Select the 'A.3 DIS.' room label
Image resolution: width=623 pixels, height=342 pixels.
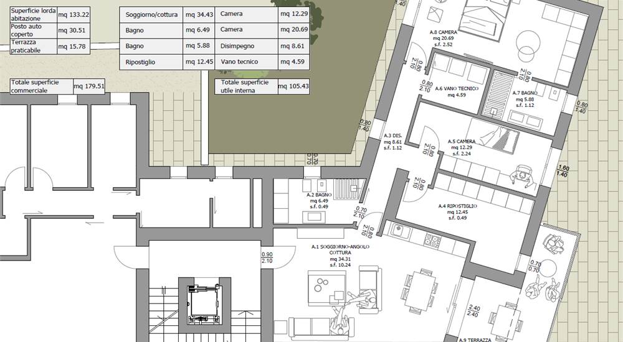pyautogui.click(x=392, y=136)
